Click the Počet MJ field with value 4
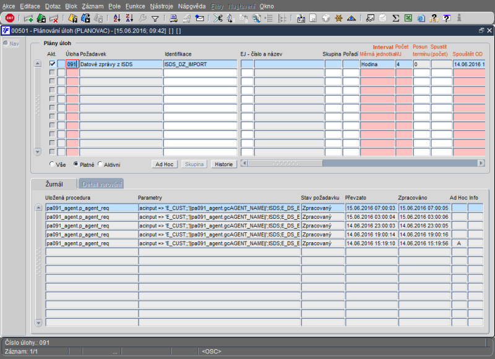The width and height of the screenshot is (495, 359). 404,64
